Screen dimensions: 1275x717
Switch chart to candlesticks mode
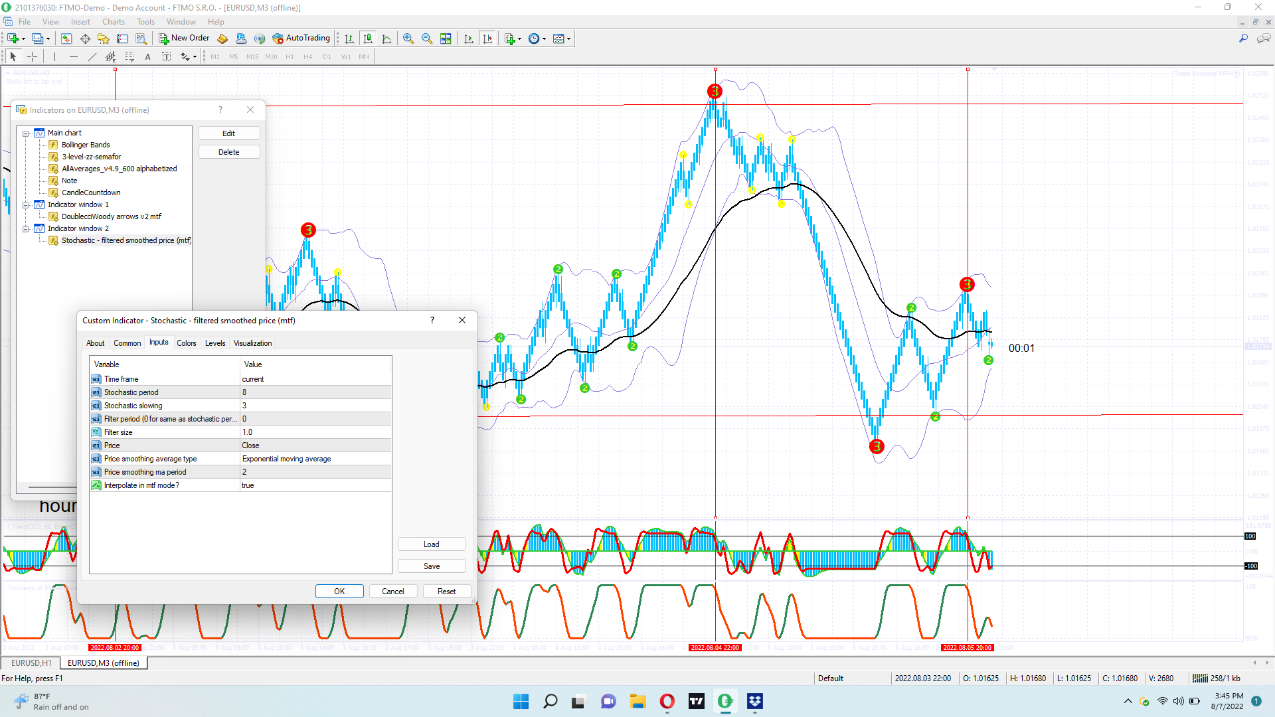[368, 39]
